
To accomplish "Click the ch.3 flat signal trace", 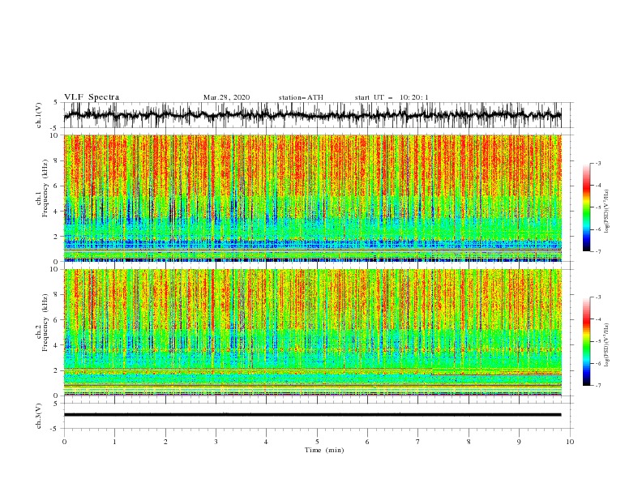I will (x=312, y=415).
